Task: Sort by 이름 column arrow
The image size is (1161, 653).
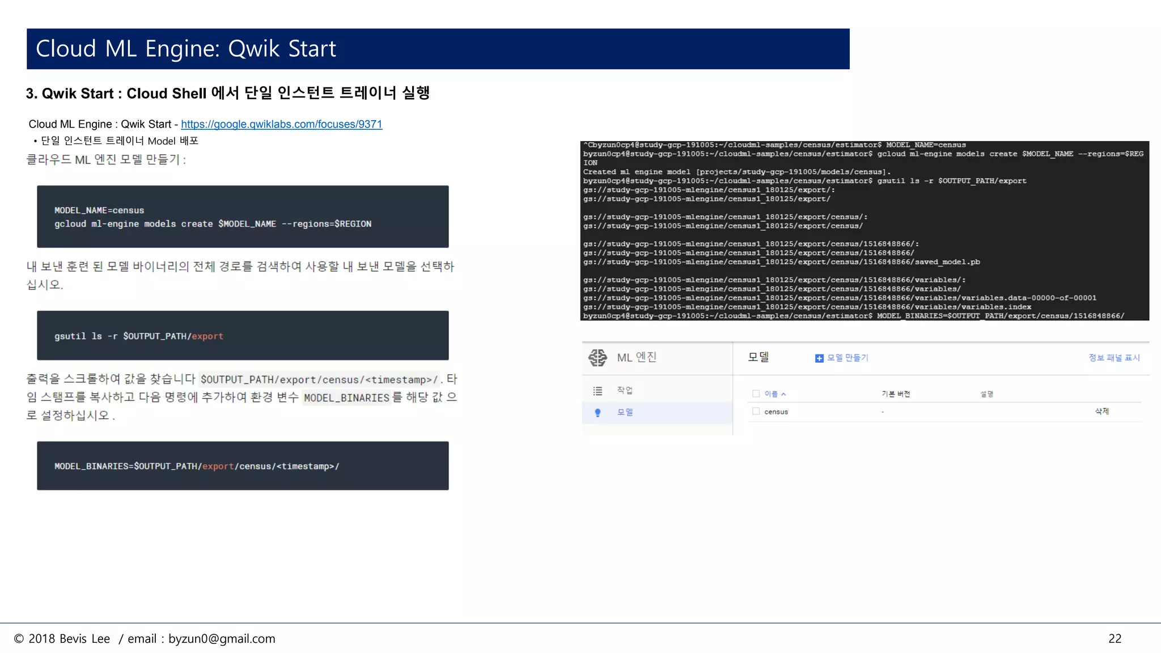Action: click(x=783, y=394)
